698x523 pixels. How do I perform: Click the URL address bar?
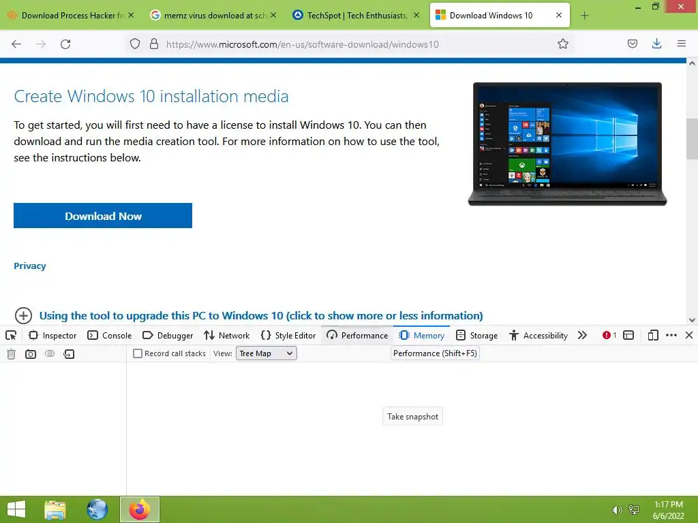click(303, 44)
